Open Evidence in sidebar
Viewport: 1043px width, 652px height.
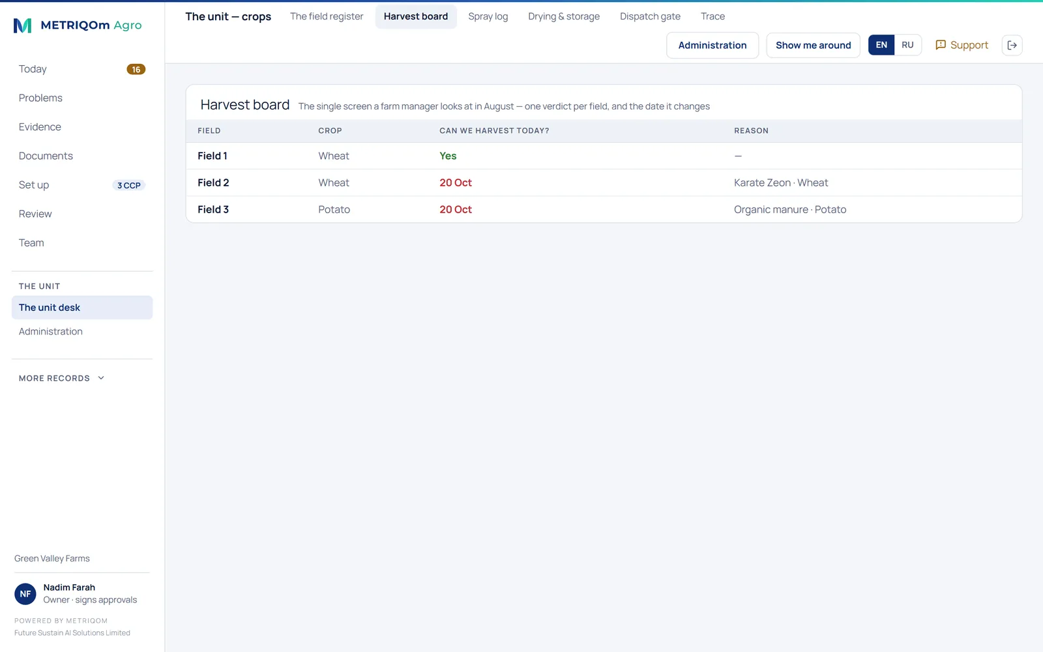[x=82, y=127]
